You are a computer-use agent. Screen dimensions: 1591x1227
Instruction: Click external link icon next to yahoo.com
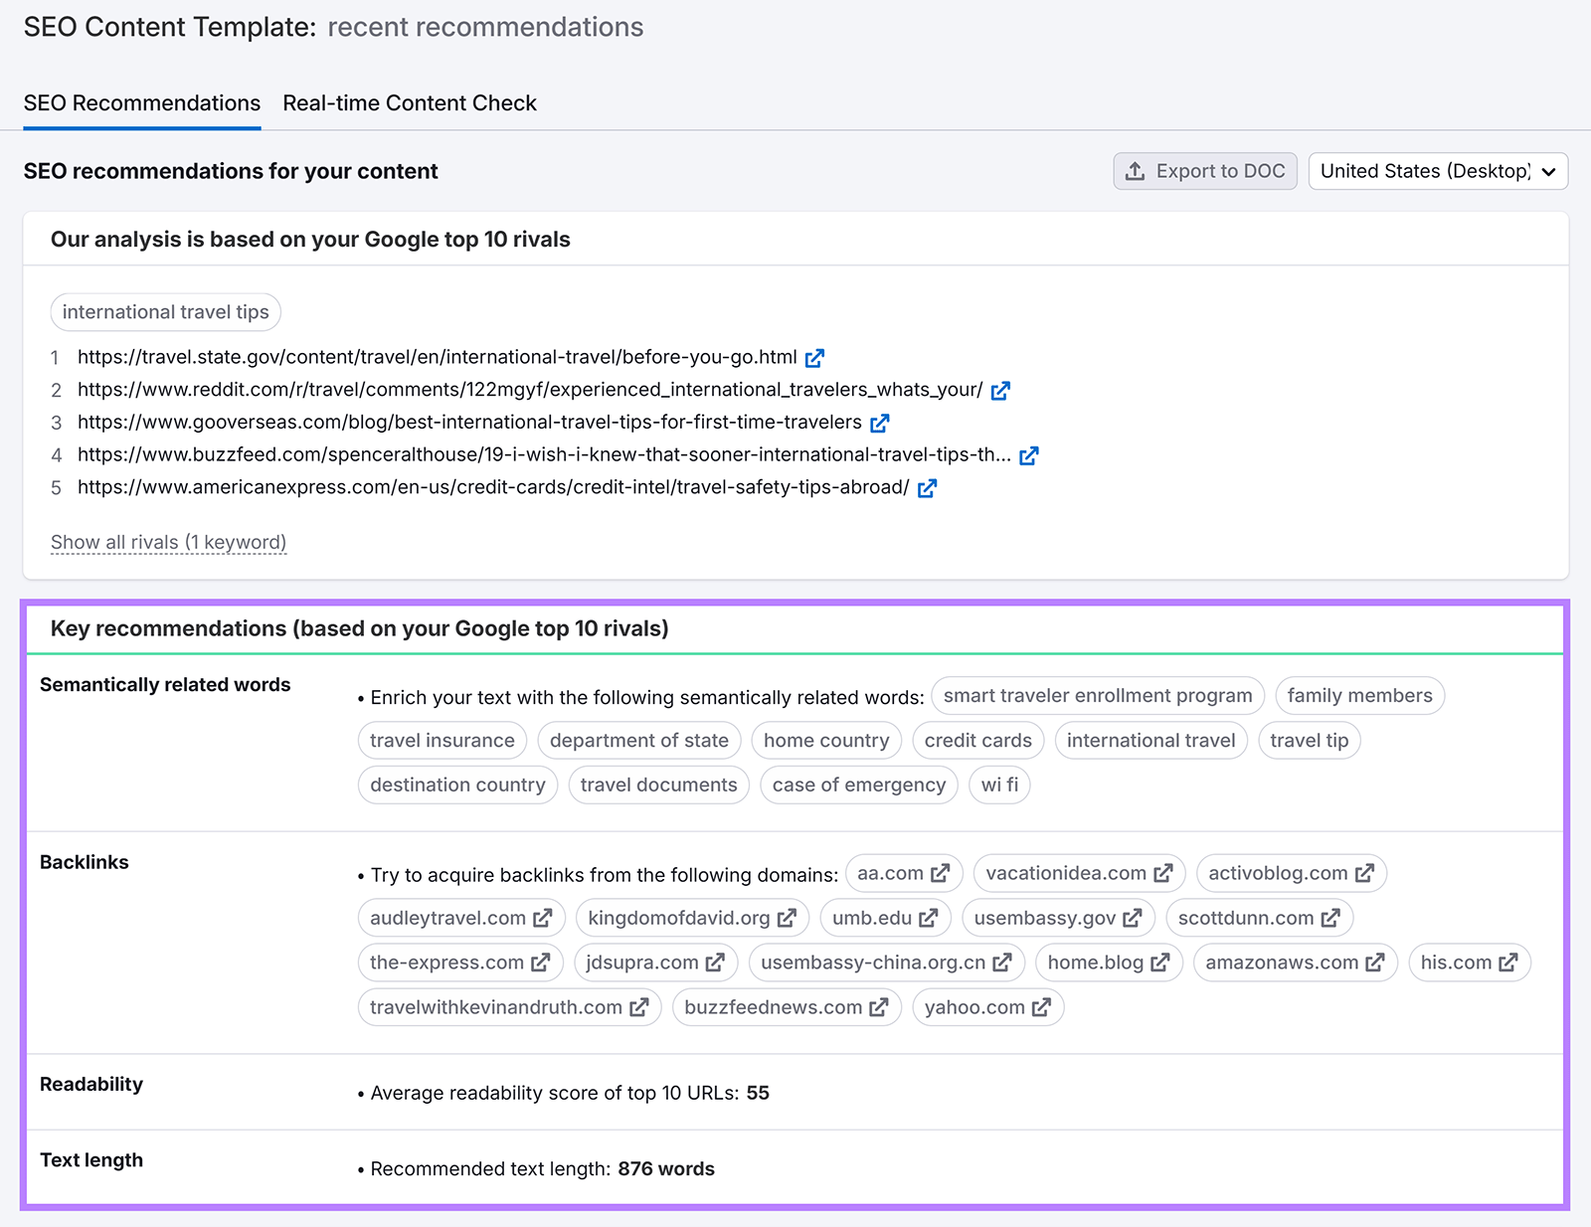pos(1041,1007)
